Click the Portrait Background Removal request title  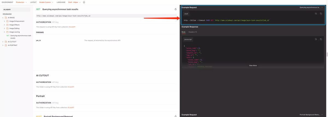58,116
